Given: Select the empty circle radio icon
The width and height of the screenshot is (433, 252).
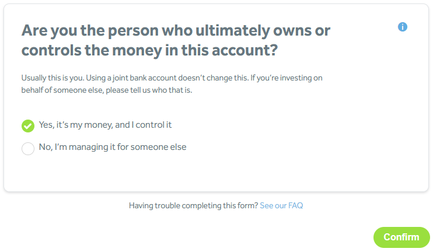Looking at the screenshot, I should tap(28, 148).
